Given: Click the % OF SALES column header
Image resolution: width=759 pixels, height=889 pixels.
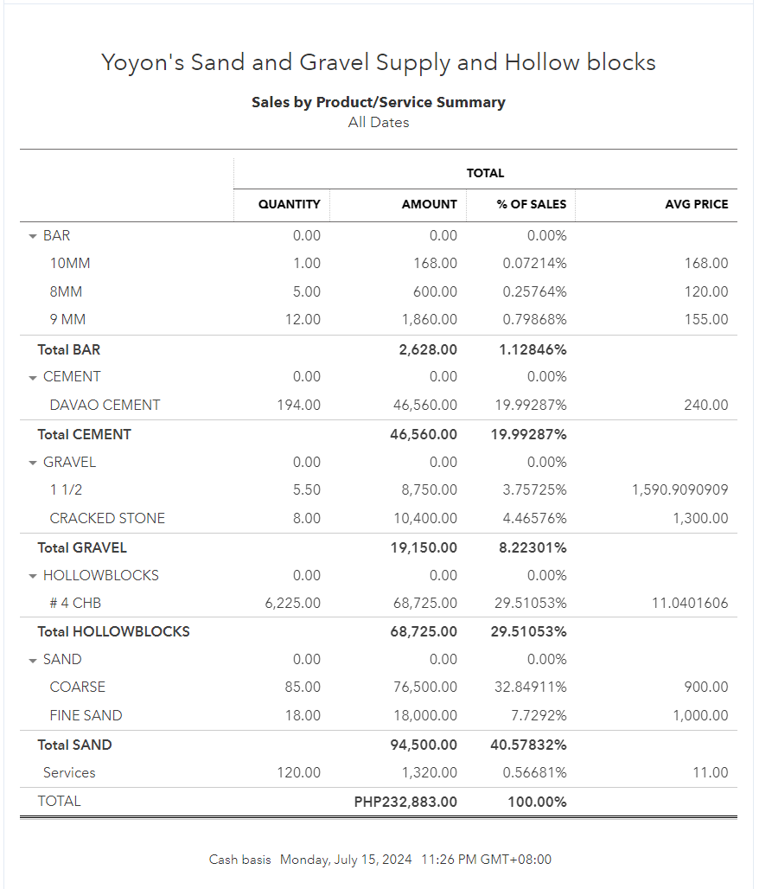Looking at the screenshot, I should coord(532,205).
